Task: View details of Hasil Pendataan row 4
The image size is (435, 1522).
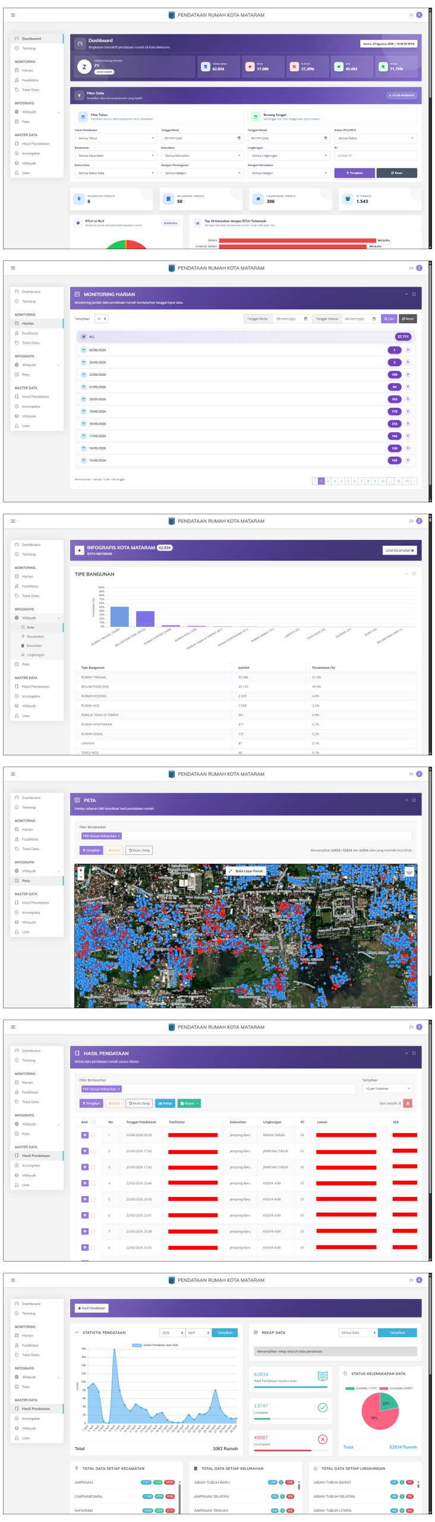Action: 84,1183
